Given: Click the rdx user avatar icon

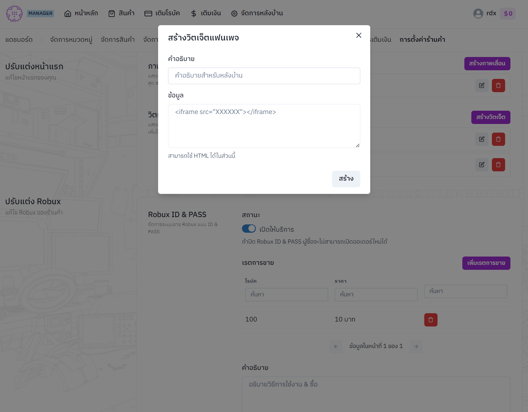Looking at the screenshot, I should [478, 14].
